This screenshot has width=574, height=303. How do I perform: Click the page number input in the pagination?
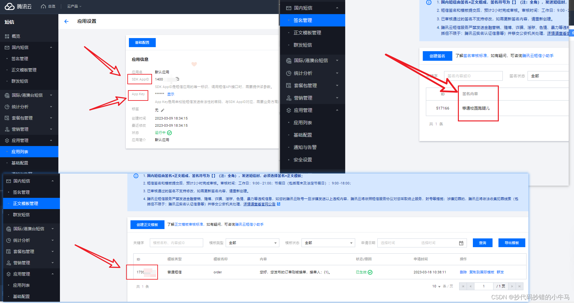tap(483, 286)
